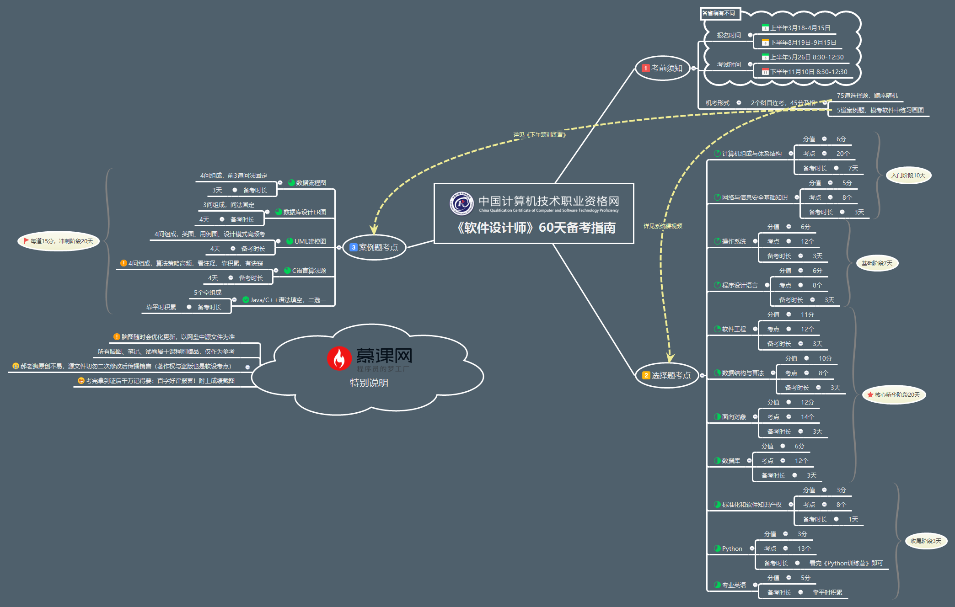
Task: Select the 程序设计语言 topic
Action: (x=740, y=285)
